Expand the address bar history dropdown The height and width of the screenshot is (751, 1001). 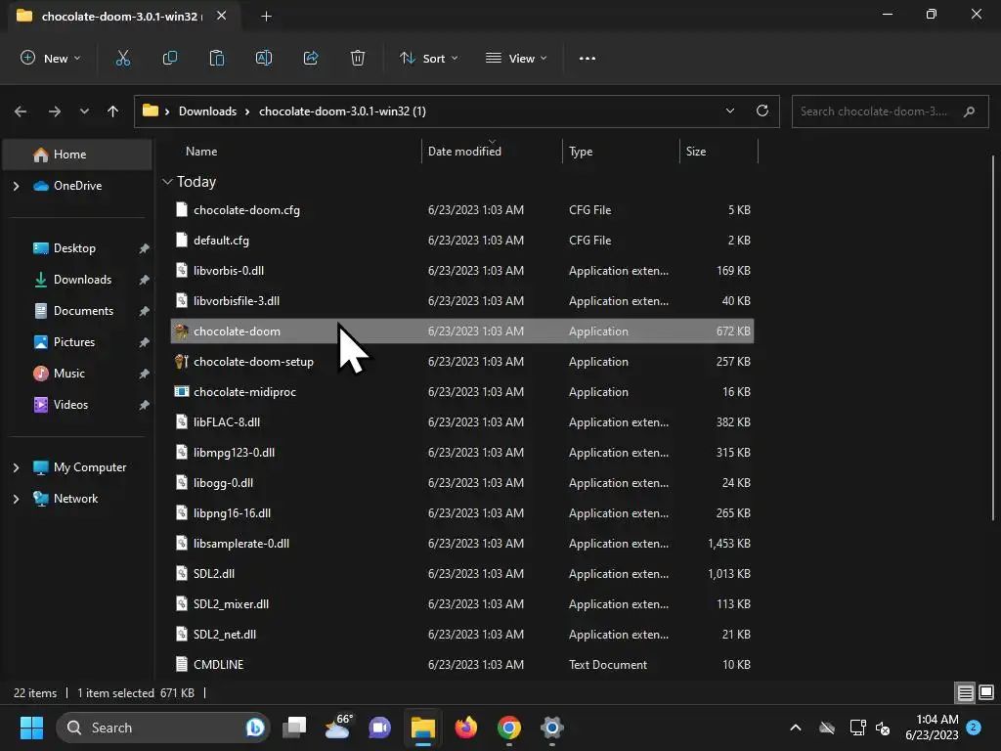(729, 111)
